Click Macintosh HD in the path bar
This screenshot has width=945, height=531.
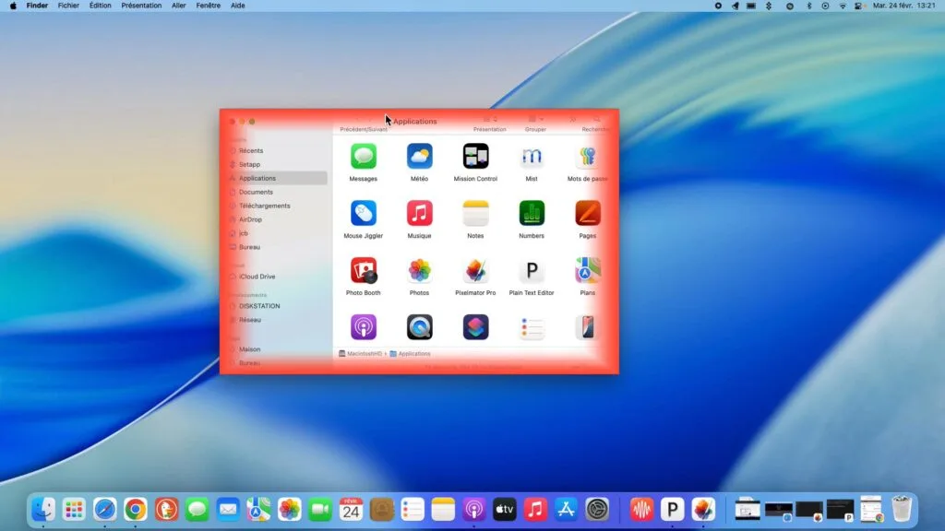click(361, 353)
